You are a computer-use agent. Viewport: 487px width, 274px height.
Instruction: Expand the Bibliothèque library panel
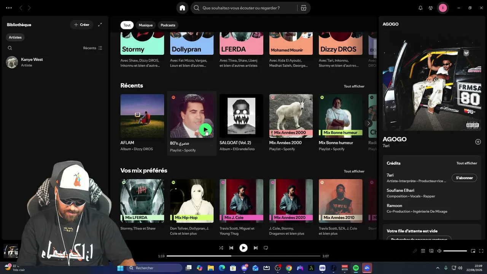coord(100,25)
